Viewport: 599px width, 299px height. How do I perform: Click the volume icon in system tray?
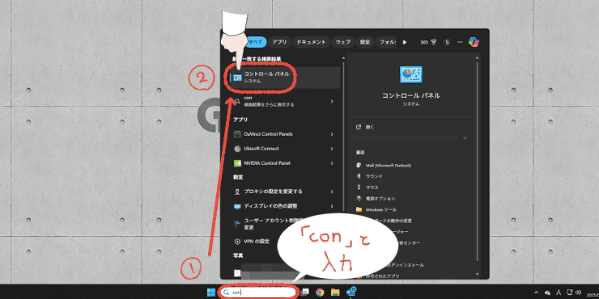point(578,293)
